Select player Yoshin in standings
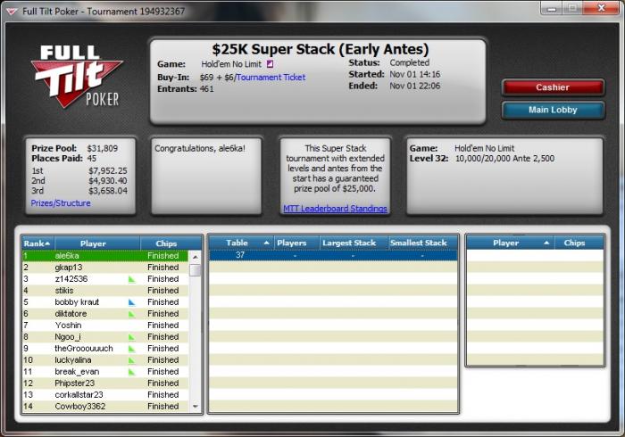The width and height of the screenshot is (625, 437). 105,326
